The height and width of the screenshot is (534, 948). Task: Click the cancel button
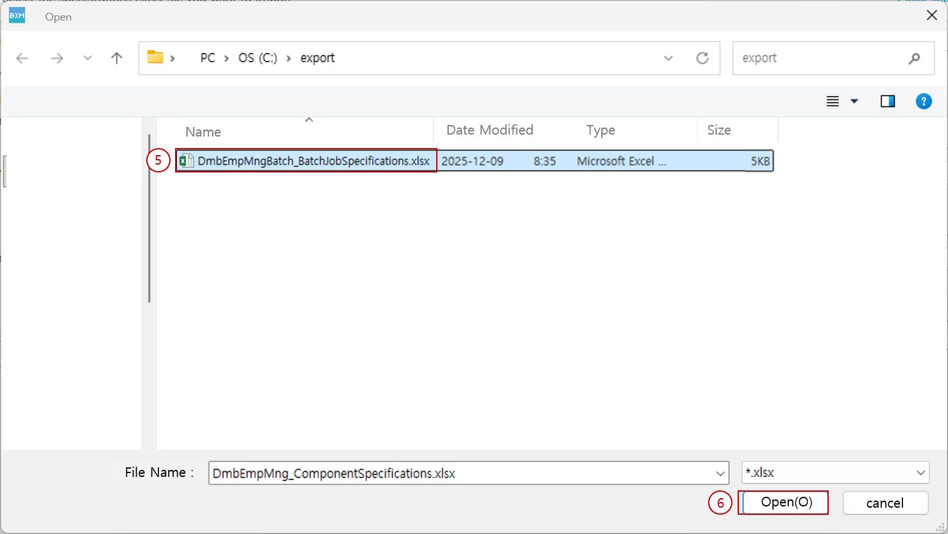click(x=885, y=503)
